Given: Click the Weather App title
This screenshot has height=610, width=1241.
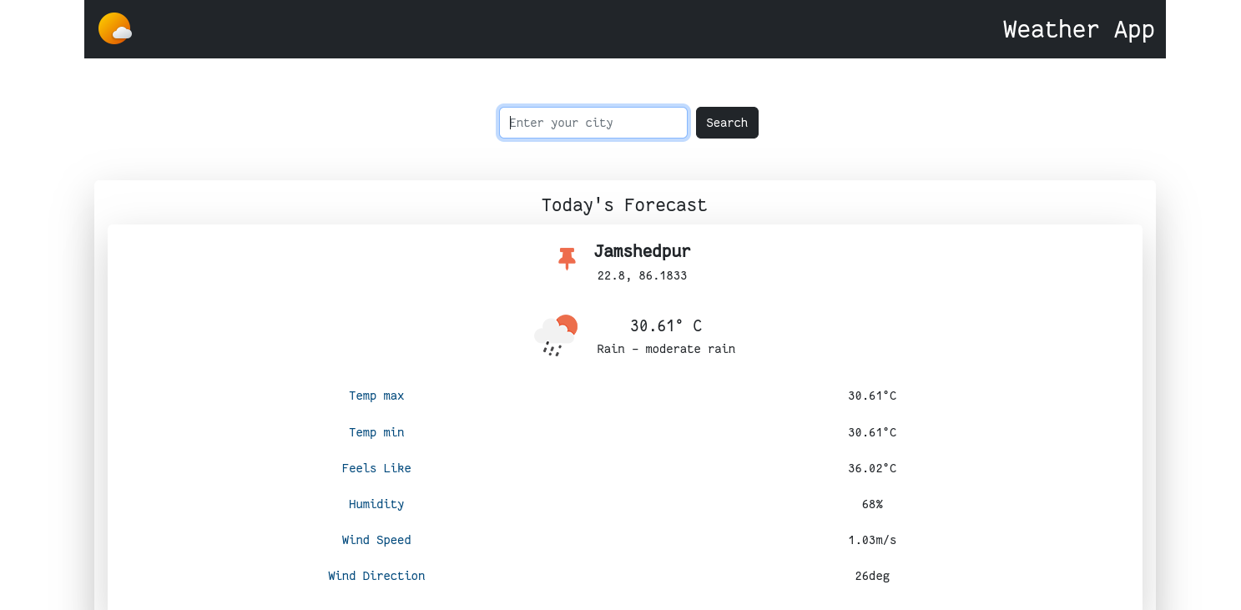Looking at the screenshot, I should (x=1078, y=29).
